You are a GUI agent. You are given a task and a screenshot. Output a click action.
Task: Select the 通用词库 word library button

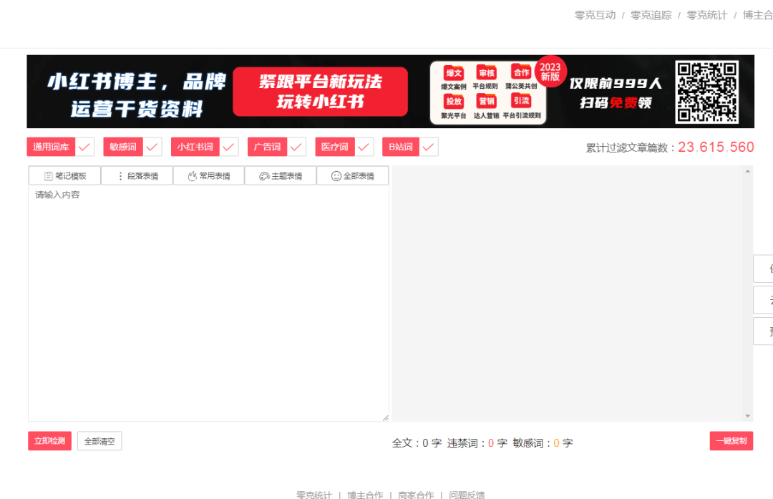click(51, 147)
